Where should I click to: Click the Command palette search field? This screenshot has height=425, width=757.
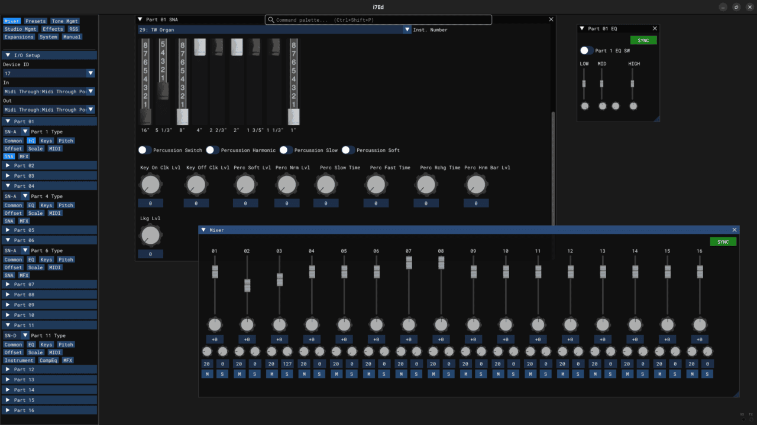[378, 20]
